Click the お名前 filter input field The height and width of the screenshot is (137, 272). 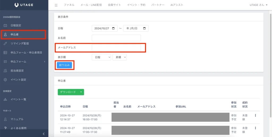tap(116, 38)
